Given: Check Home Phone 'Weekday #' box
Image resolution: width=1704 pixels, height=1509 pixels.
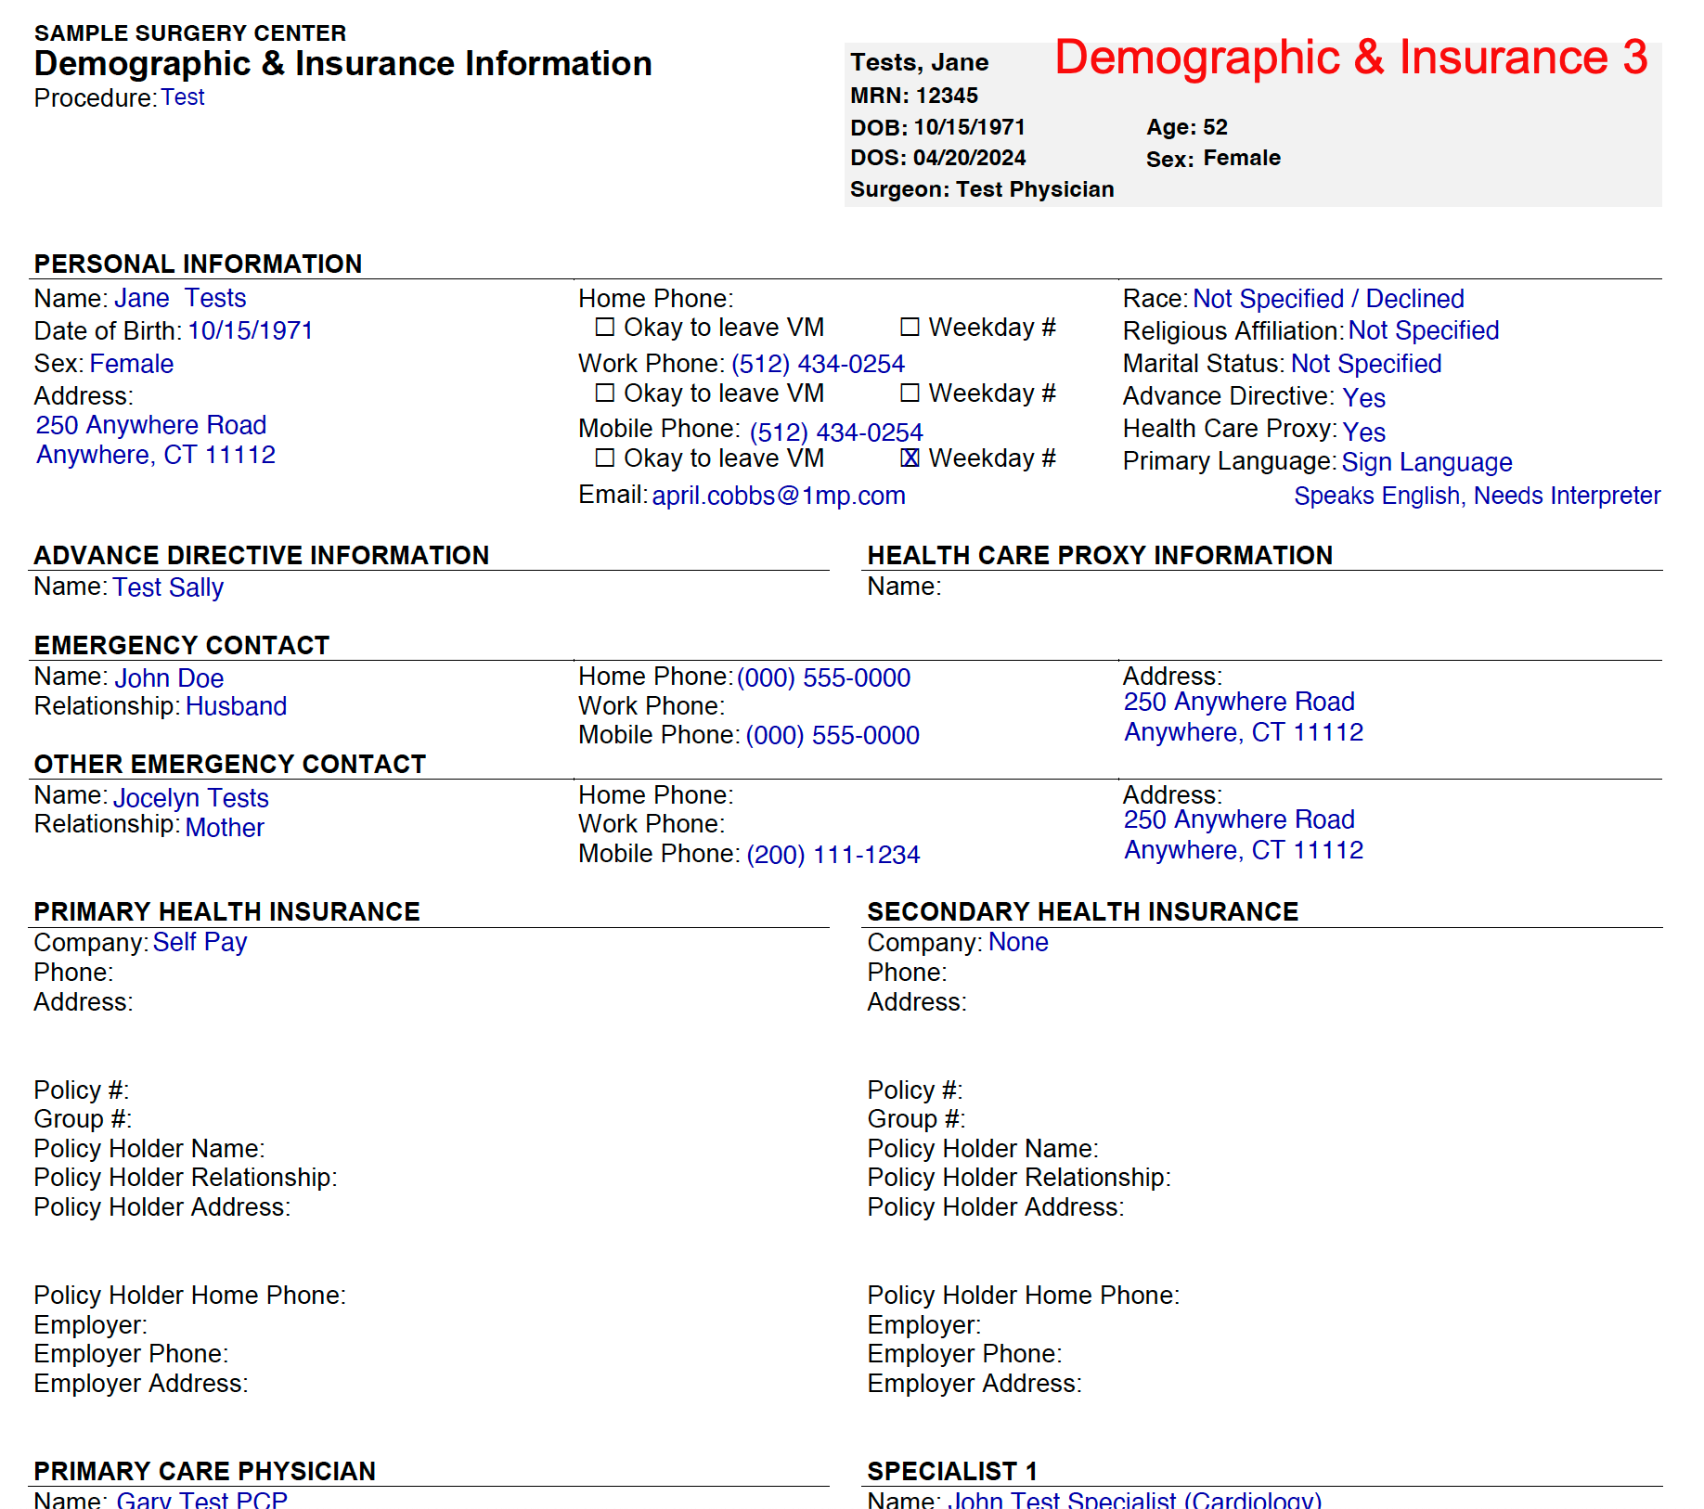Looking at the screenshot, I should click(x=910, y=327).
